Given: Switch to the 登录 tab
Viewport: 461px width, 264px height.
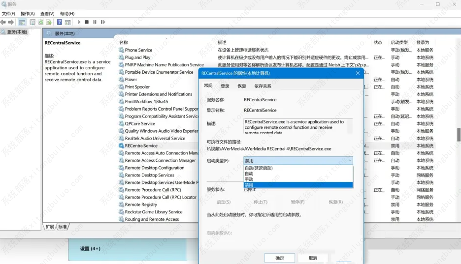Looking at the screenshot, I should 225,86.
